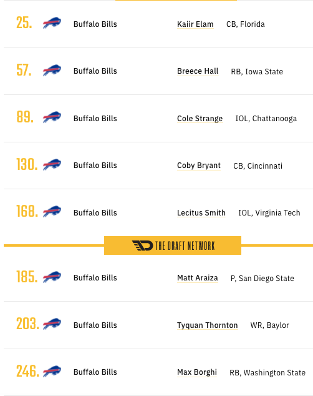Select Coby Bryant player link

[x=199, y=166]
